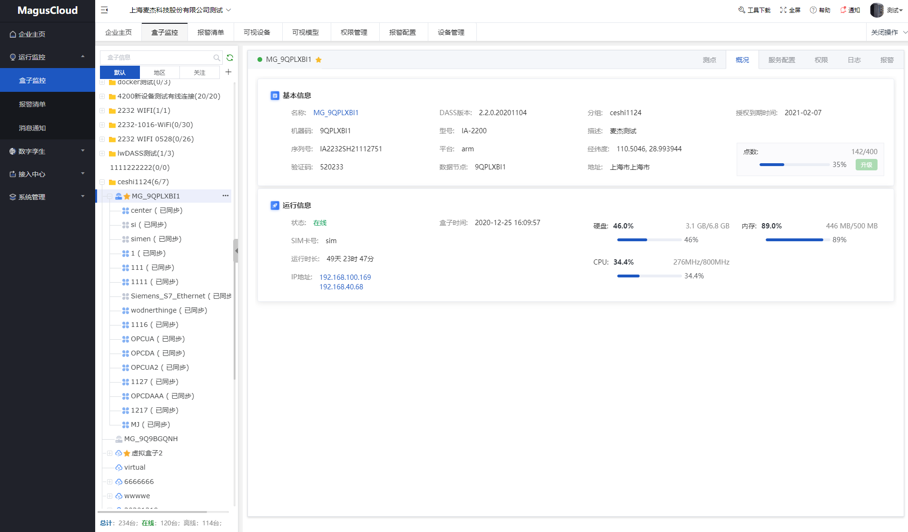Click the 点数 35% progress bar

[x=794, y=165]
